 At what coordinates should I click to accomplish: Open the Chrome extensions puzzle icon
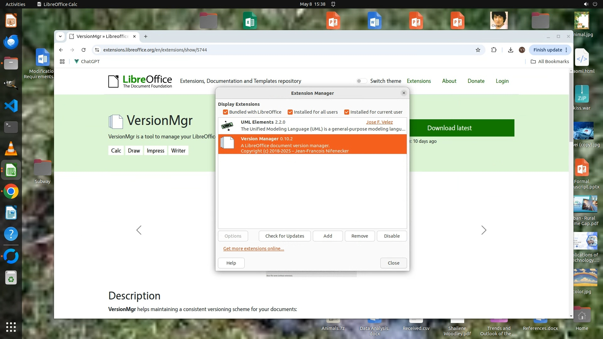494,50
